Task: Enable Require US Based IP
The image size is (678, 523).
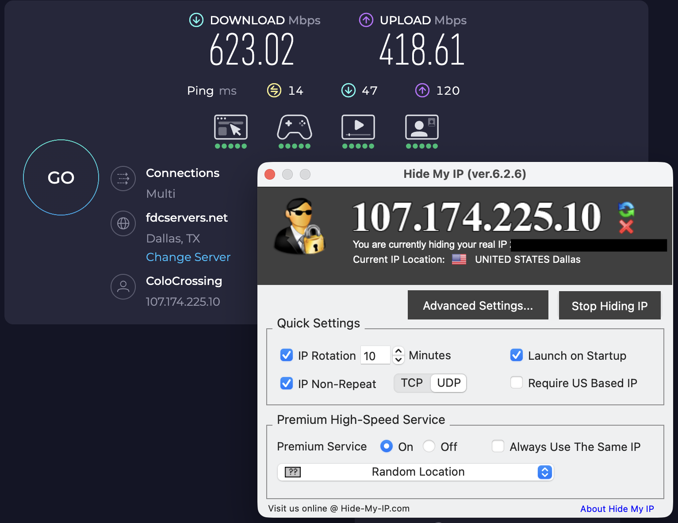Action: coord(516,382)
